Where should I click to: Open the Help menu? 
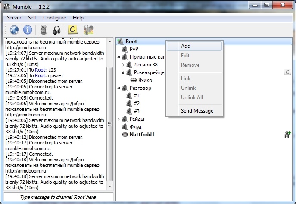[x=78, y=18]
